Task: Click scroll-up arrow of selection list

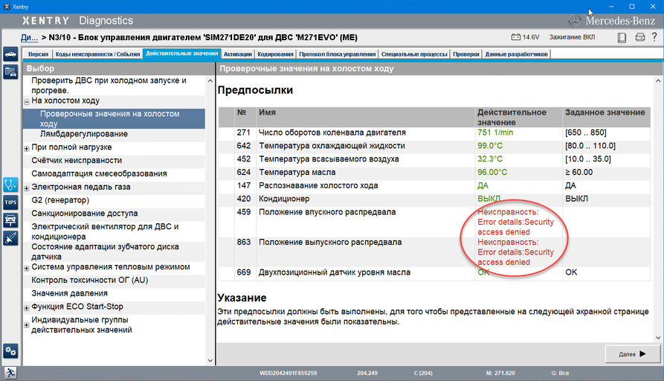Action: 210,80
